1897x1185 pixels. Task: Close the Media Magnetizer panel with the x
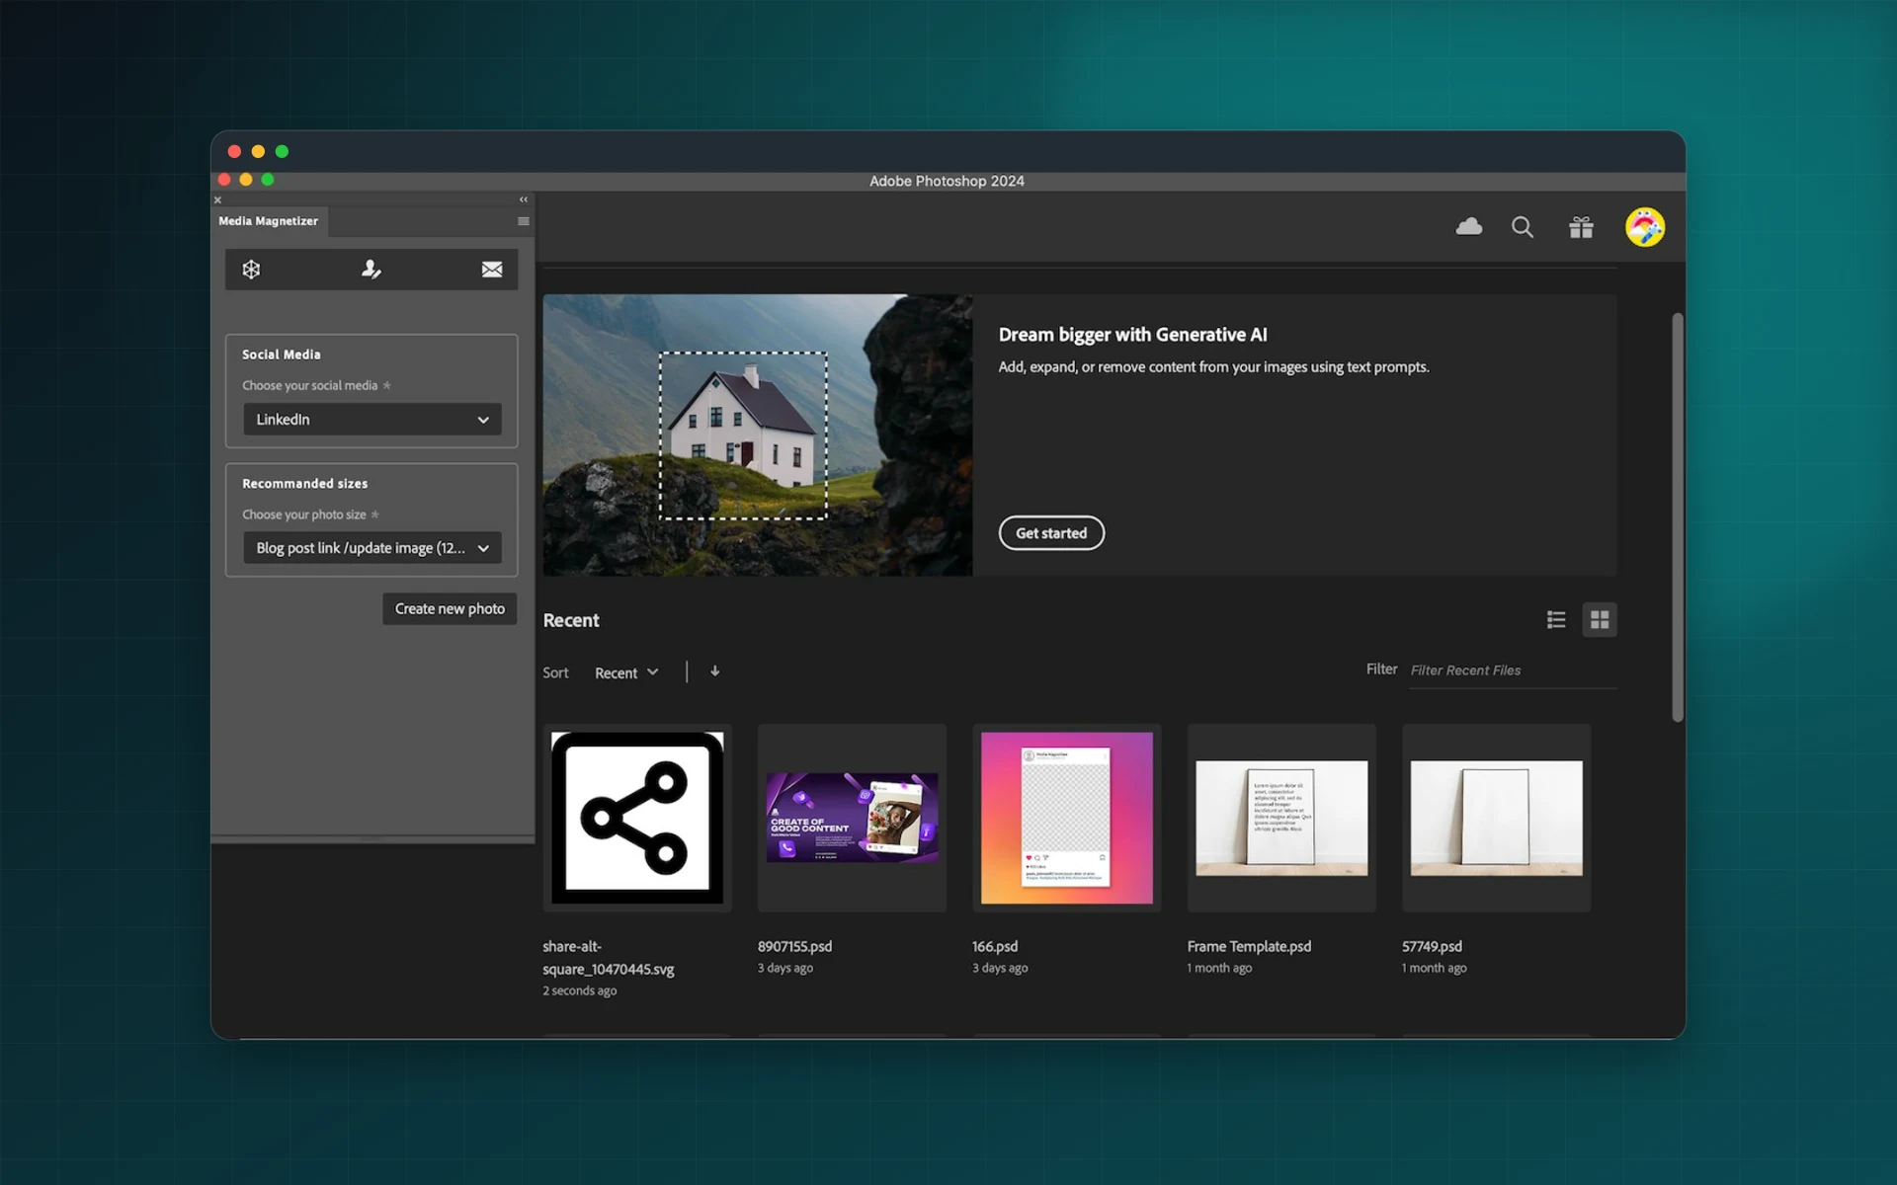pos(218,199)
